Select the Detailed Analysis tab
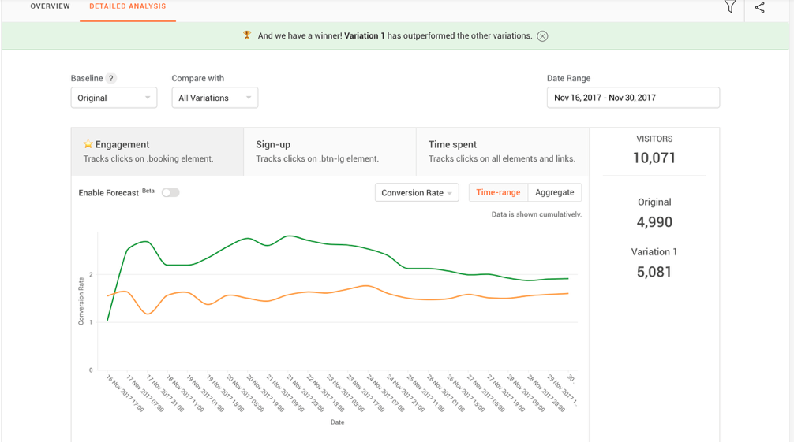This screenshot has width=794, height=442. coord(128,6)
